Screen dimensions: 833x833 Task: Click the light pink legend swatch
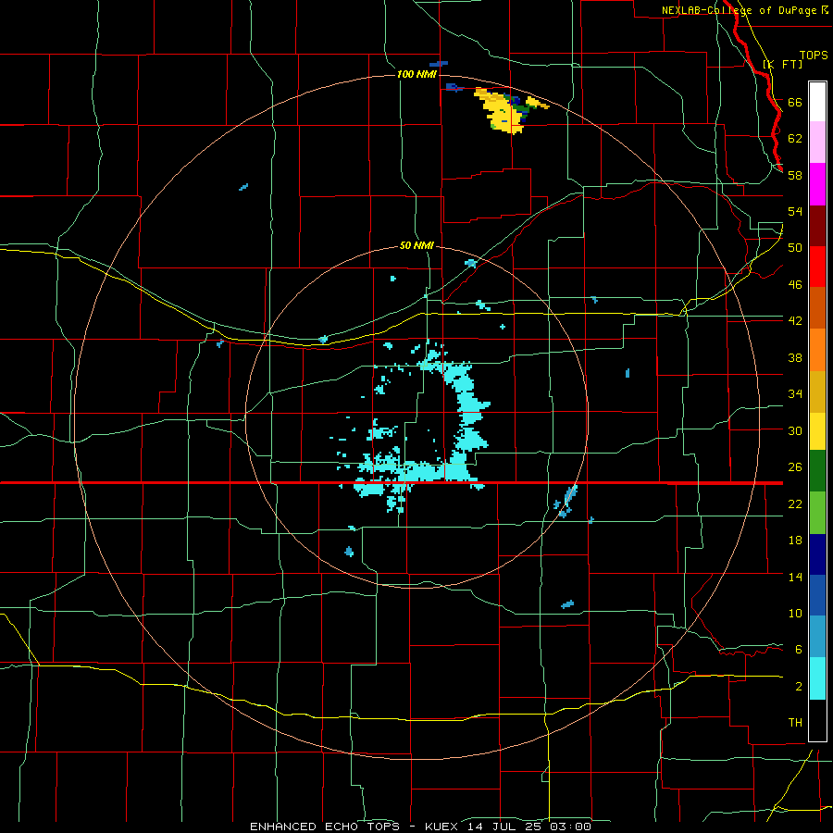point(817,143)
